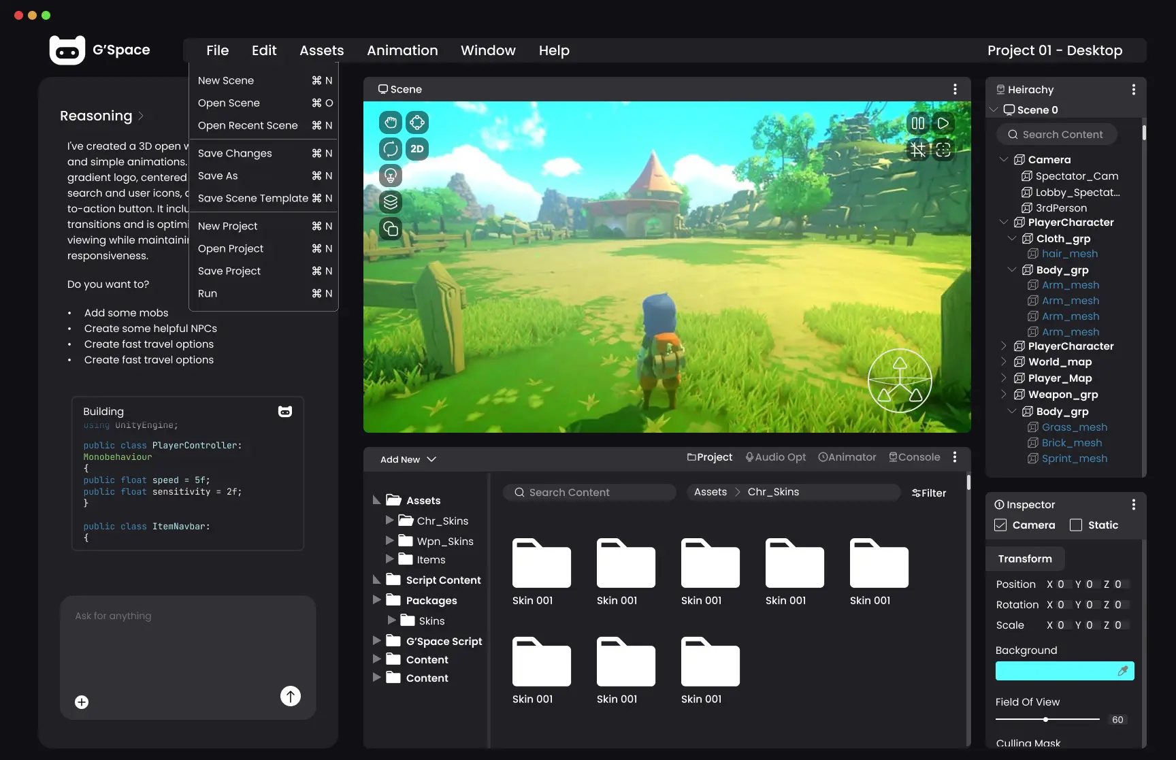This screenshot has height=760, width=1176.
Task: Expand the World_map hierarchy item
Action: pyautogui.click(x=1003, y=362)
